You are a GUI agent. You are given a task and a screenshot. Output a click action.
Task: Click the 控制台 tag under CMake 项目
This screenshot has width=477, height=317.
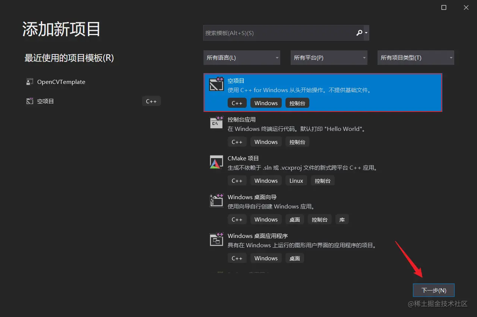[x=323, y=181]
